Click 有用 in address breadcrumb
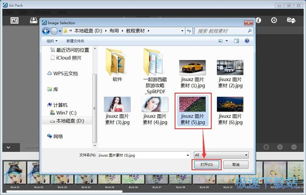 pyautogui.click(x=114, y=31)
